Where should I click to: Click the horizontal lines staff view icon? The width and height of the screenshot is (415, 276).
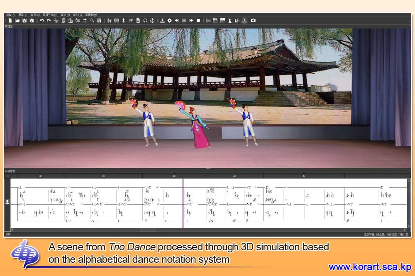coord(208,20)
